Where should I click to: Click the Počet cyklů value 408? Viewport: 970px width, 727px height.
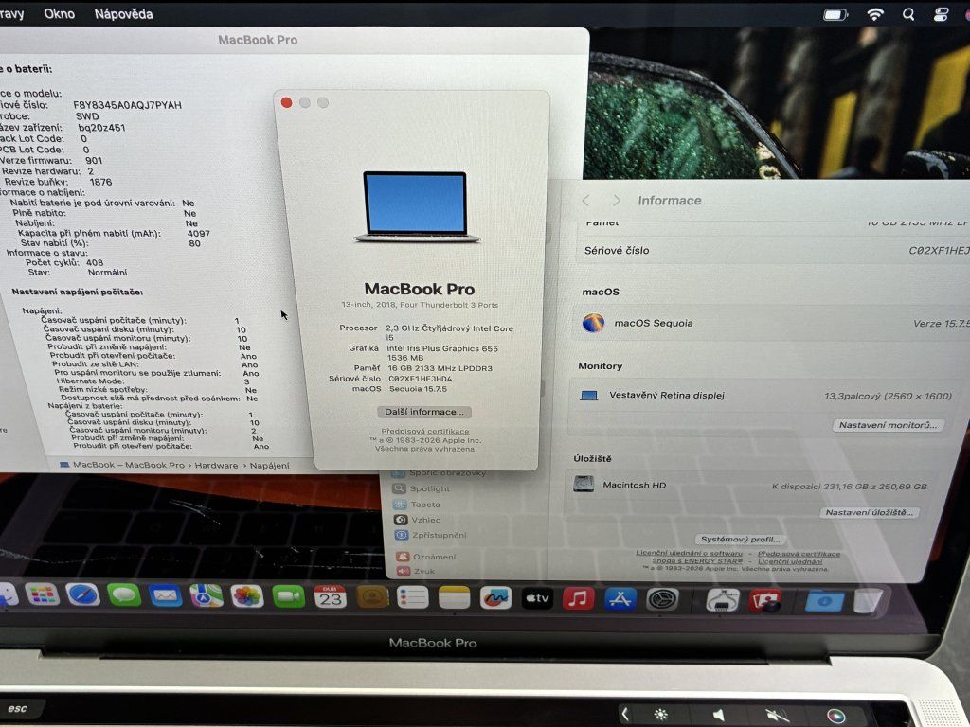point(95,263)
